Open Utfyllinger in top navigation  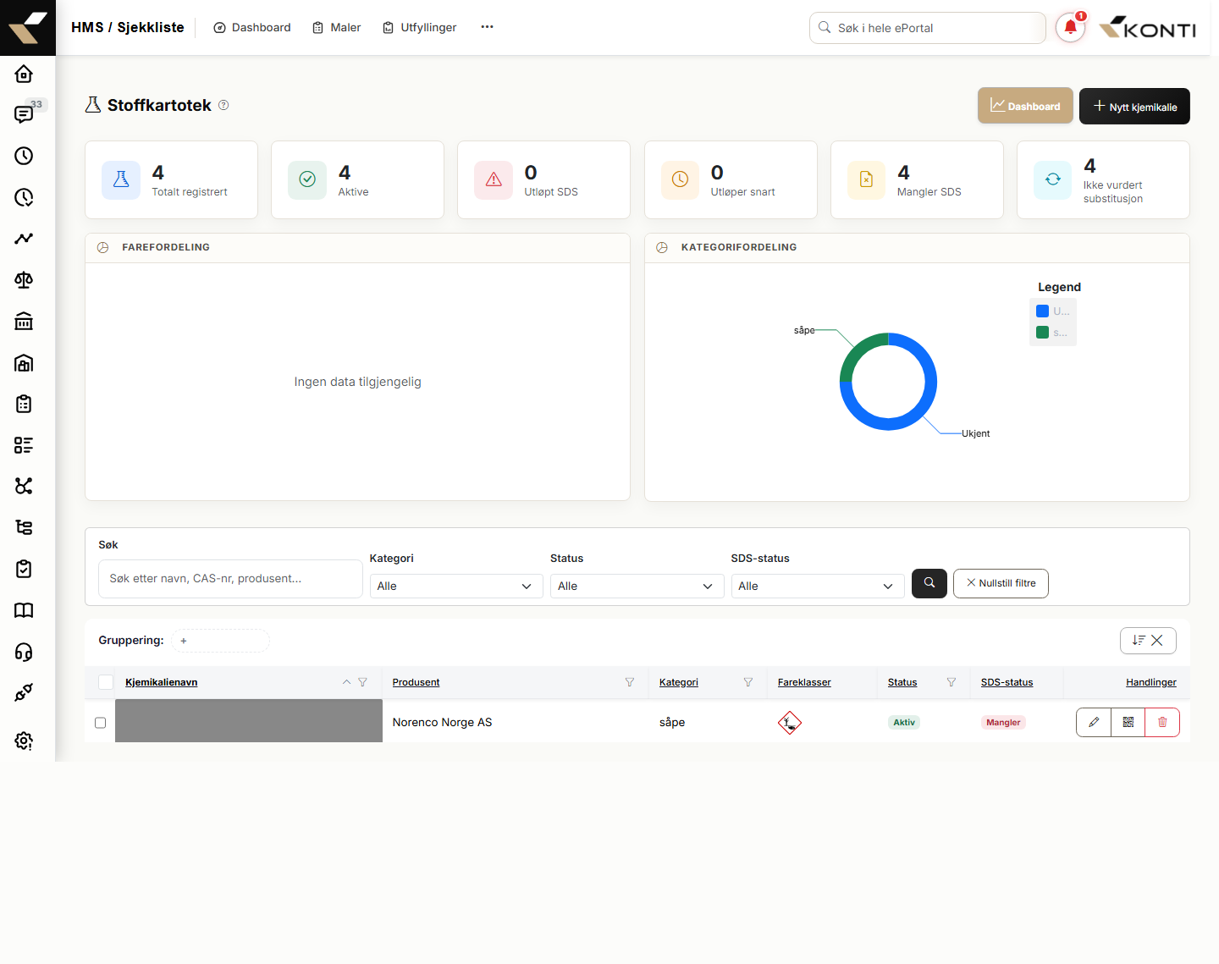(420, 27)
